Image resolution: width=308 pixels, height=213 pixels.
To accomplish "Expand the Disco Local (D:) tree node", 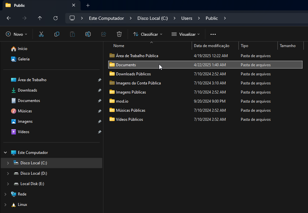I will pos(8,173).
